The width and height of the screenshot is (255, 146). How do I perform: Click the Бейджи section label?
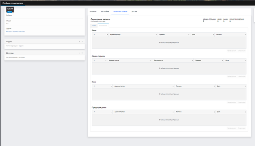click(9, 15)
